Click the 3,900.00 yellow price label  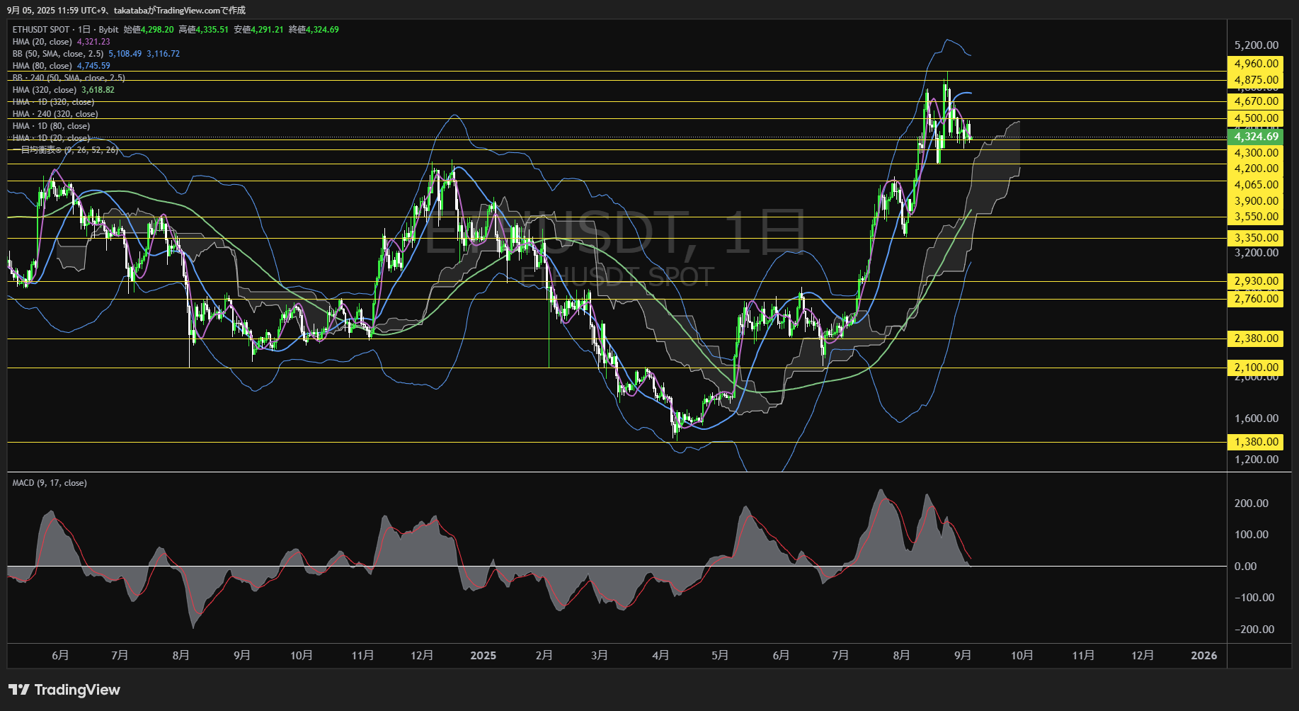[x=1257, y=201]
